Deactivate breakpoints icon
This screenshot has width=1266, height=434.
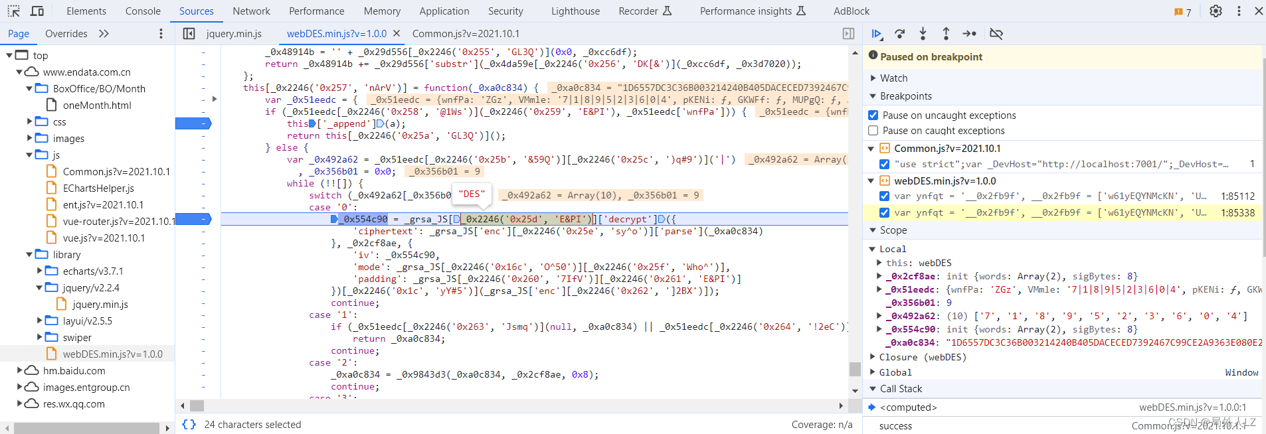pos(996,34)
